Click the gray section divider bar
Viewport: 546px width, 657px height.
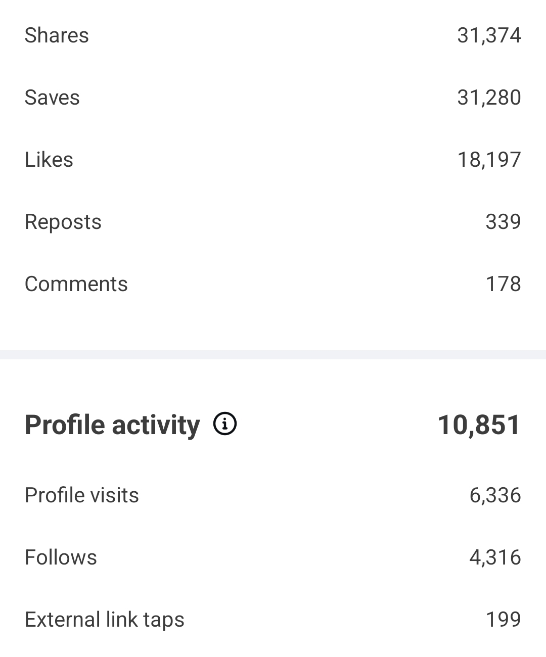[273, 354]
